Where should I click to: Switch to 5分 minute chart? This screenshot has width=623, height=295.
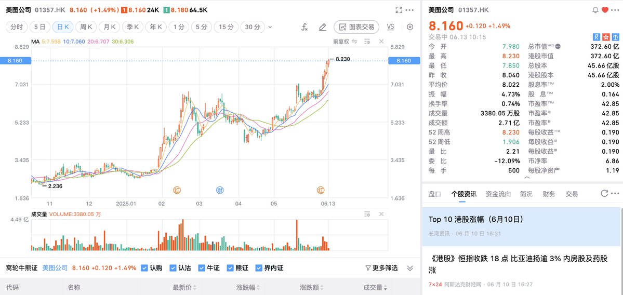coord(202,27)
